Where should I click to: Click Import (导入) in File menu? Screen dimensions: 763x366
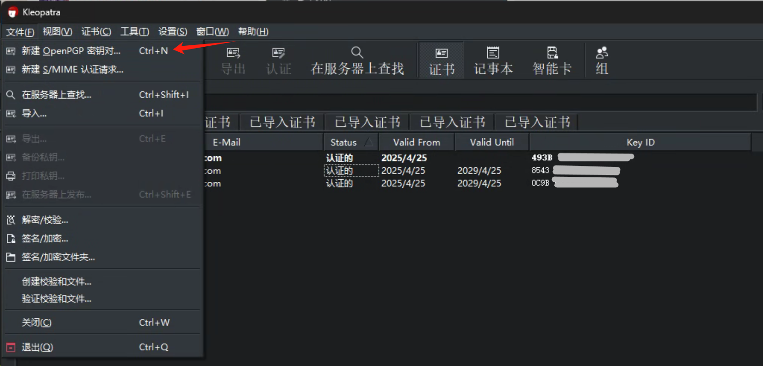[34, 114]
